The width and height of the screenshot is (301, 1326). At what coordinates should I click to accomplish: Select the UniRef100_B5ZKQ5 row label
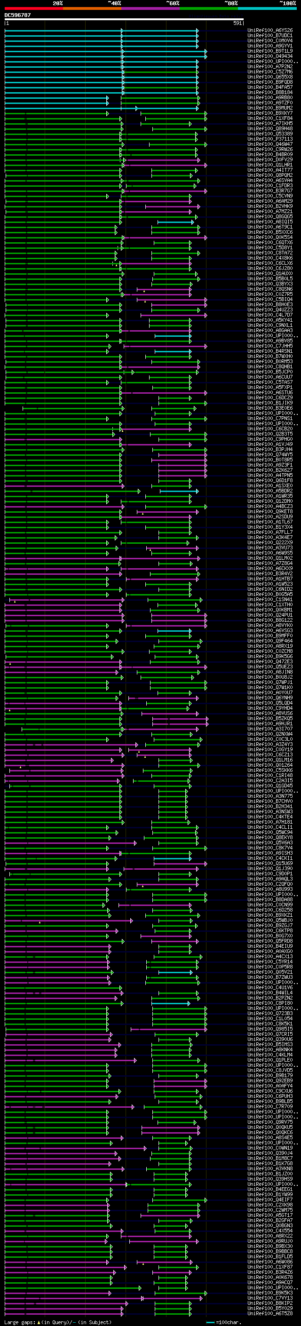tap(270, 719)
